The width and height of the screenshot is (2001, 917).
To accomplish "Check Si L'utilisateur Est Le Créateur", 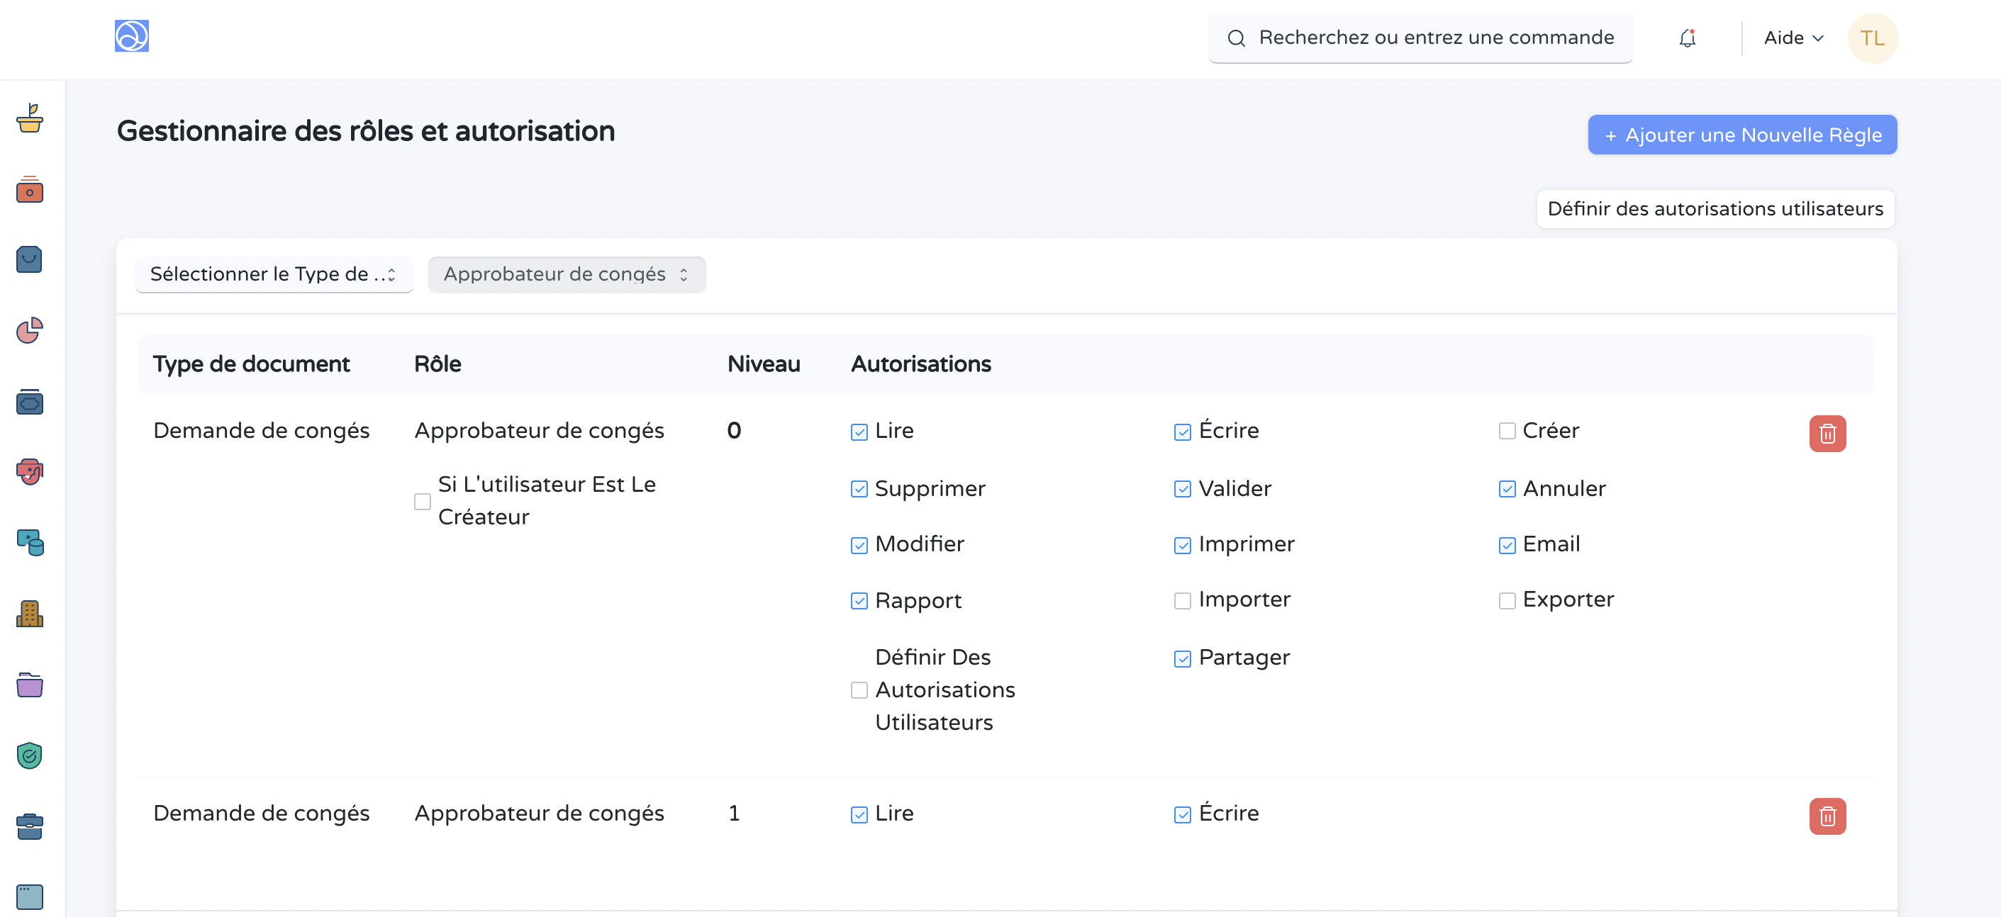I will coord(423,502).
